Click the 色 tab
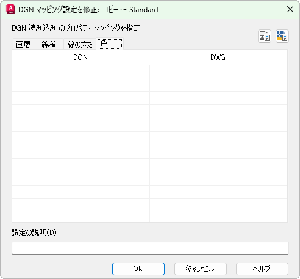The height and width of the screenshot is (279, 300). [110, 43]
